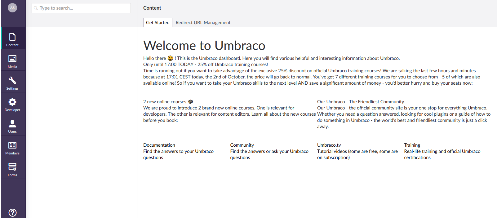The height and width of the screenshot is (218, 497).
Task: Click the Content header title
Action: (x=152, y=8)
